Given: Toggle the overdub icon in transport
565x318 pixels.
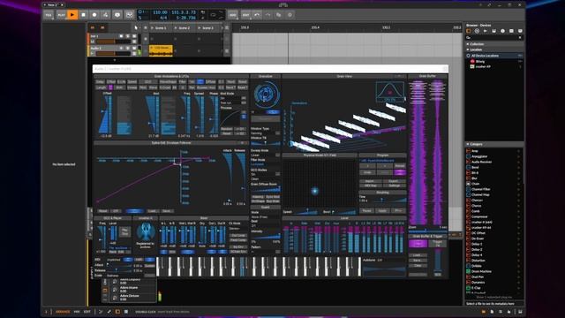Looking at the screenshot, I should tap(117, 15).
